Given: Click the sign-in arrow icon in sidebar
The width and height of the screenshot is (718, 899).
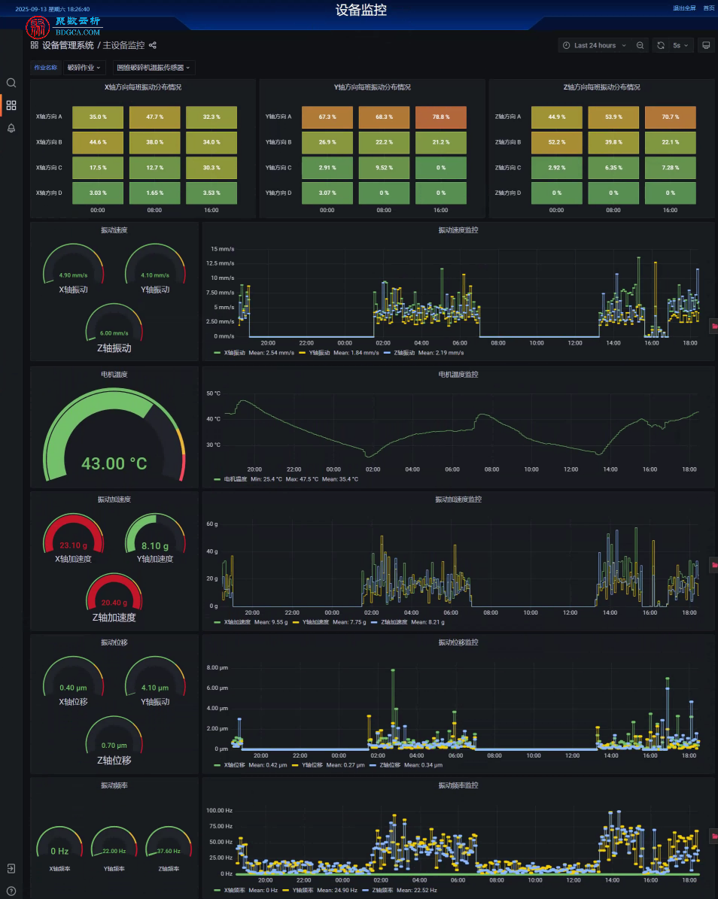Looking at the screenshot, I should click(x=11, y=869).
